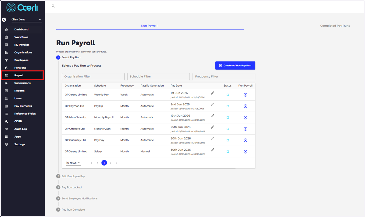Edit pay date for the Salary schedule

[x=213, y=150]
